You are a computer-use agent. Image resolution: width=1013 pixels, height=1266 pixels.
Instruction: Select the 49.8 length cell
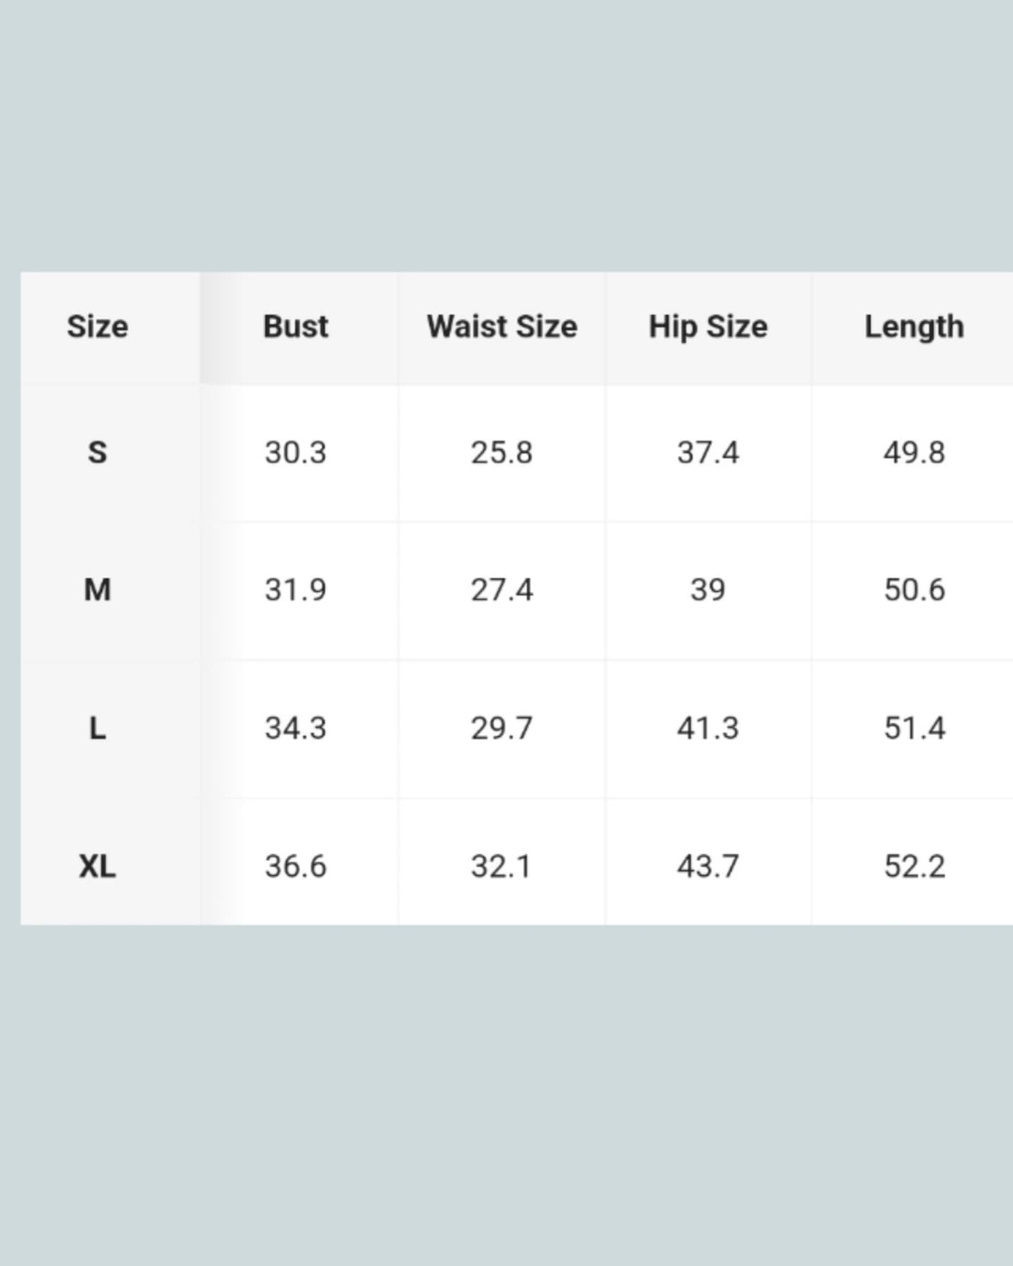point(914,452)
